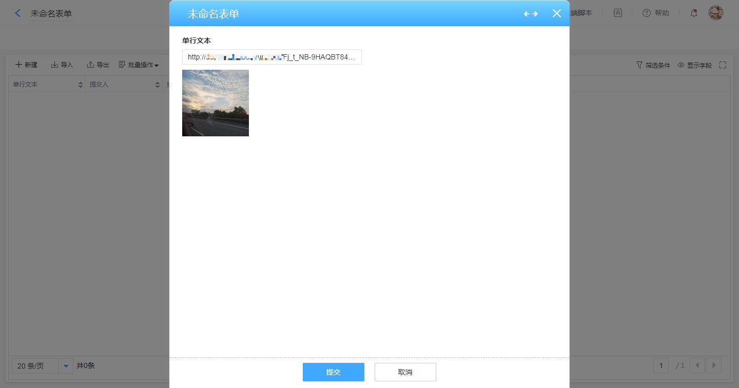Click the 取消 cancel button
This screenshot has width=739, height=388.
(x=405, y=372)
